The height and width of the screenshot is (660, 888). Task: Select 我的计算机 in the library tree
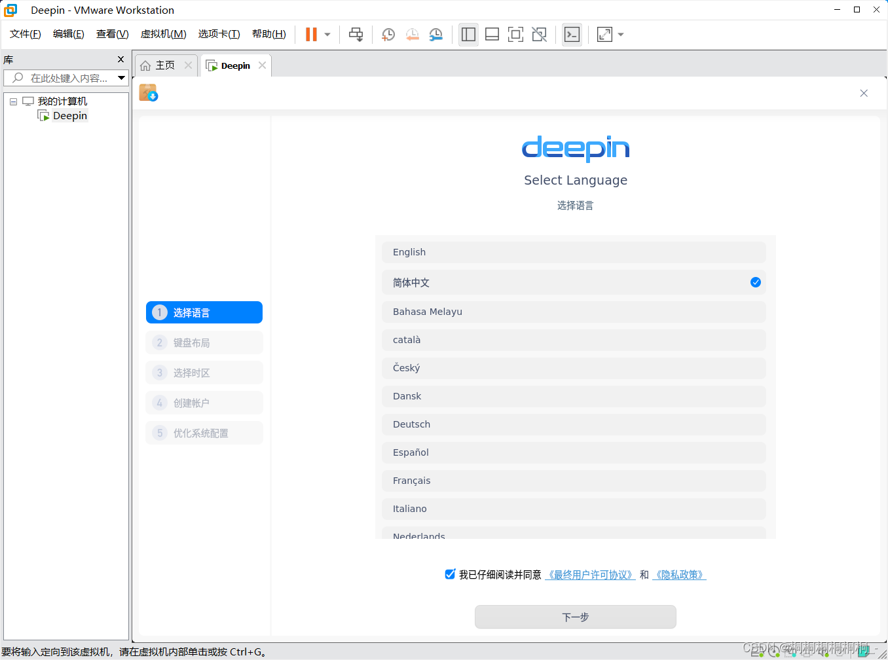click(62, 101)
